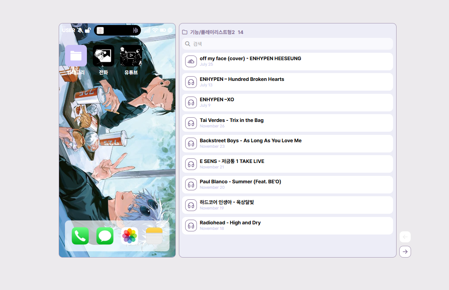Click the battery status icon
This screenshot has height=290, width=449.
coord(163,30)
